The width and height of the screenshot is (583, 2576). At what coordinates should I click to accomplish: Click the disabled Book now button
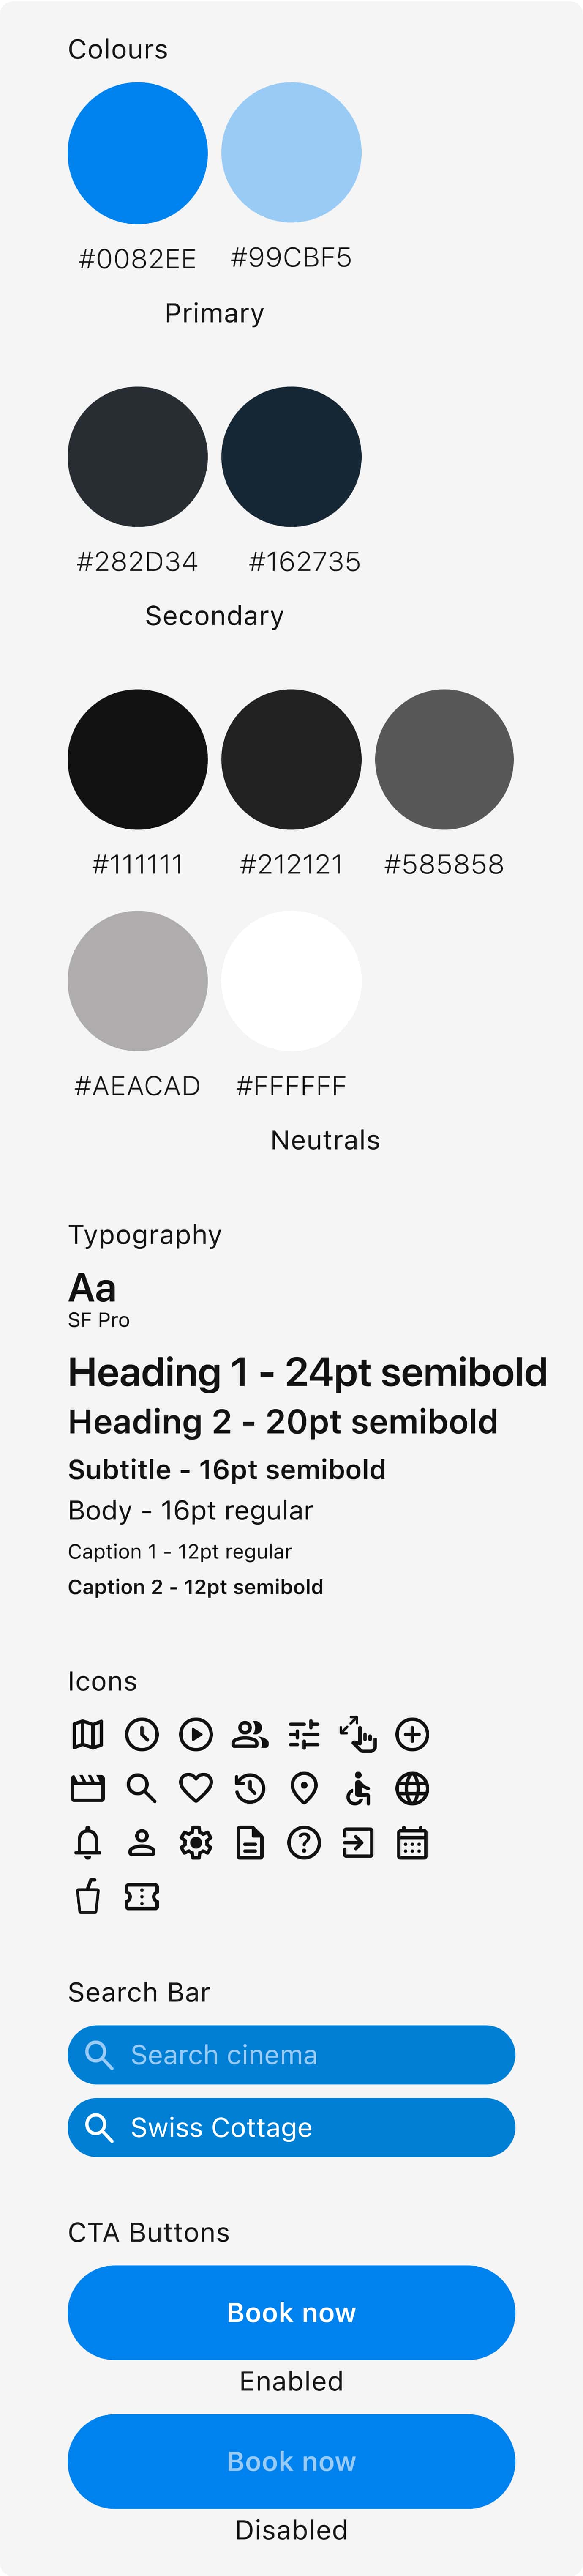291,2461
